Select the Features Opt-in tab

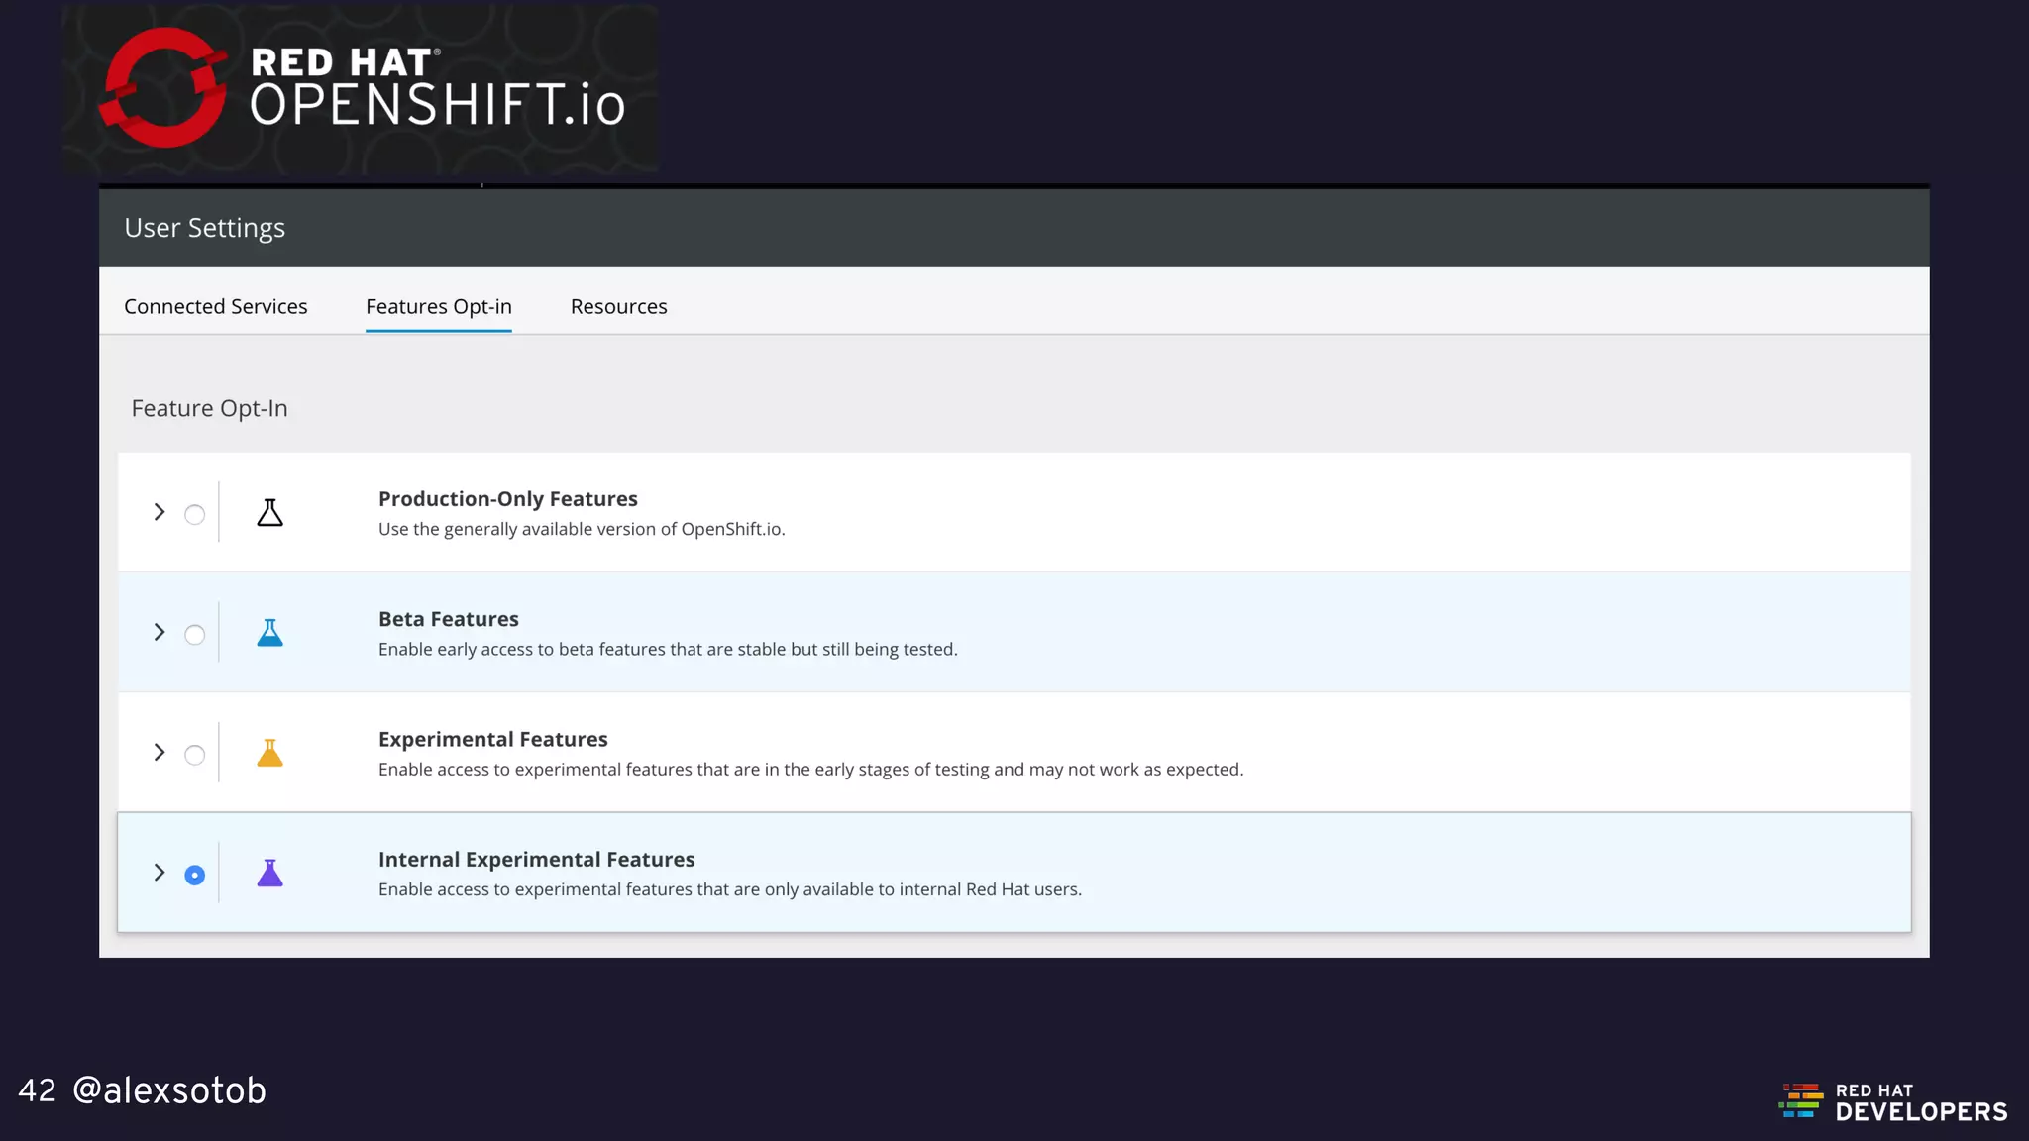point(438,306)
